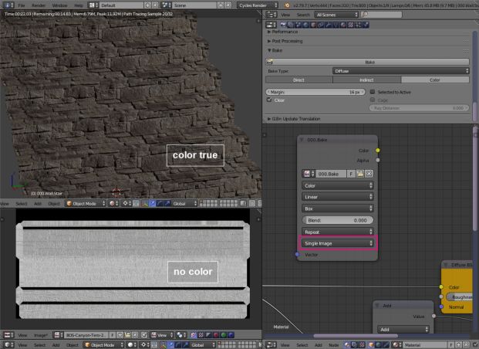Open Mesh Data properties tab triangle icon
479x349 pixels.
tap(336, 25)
